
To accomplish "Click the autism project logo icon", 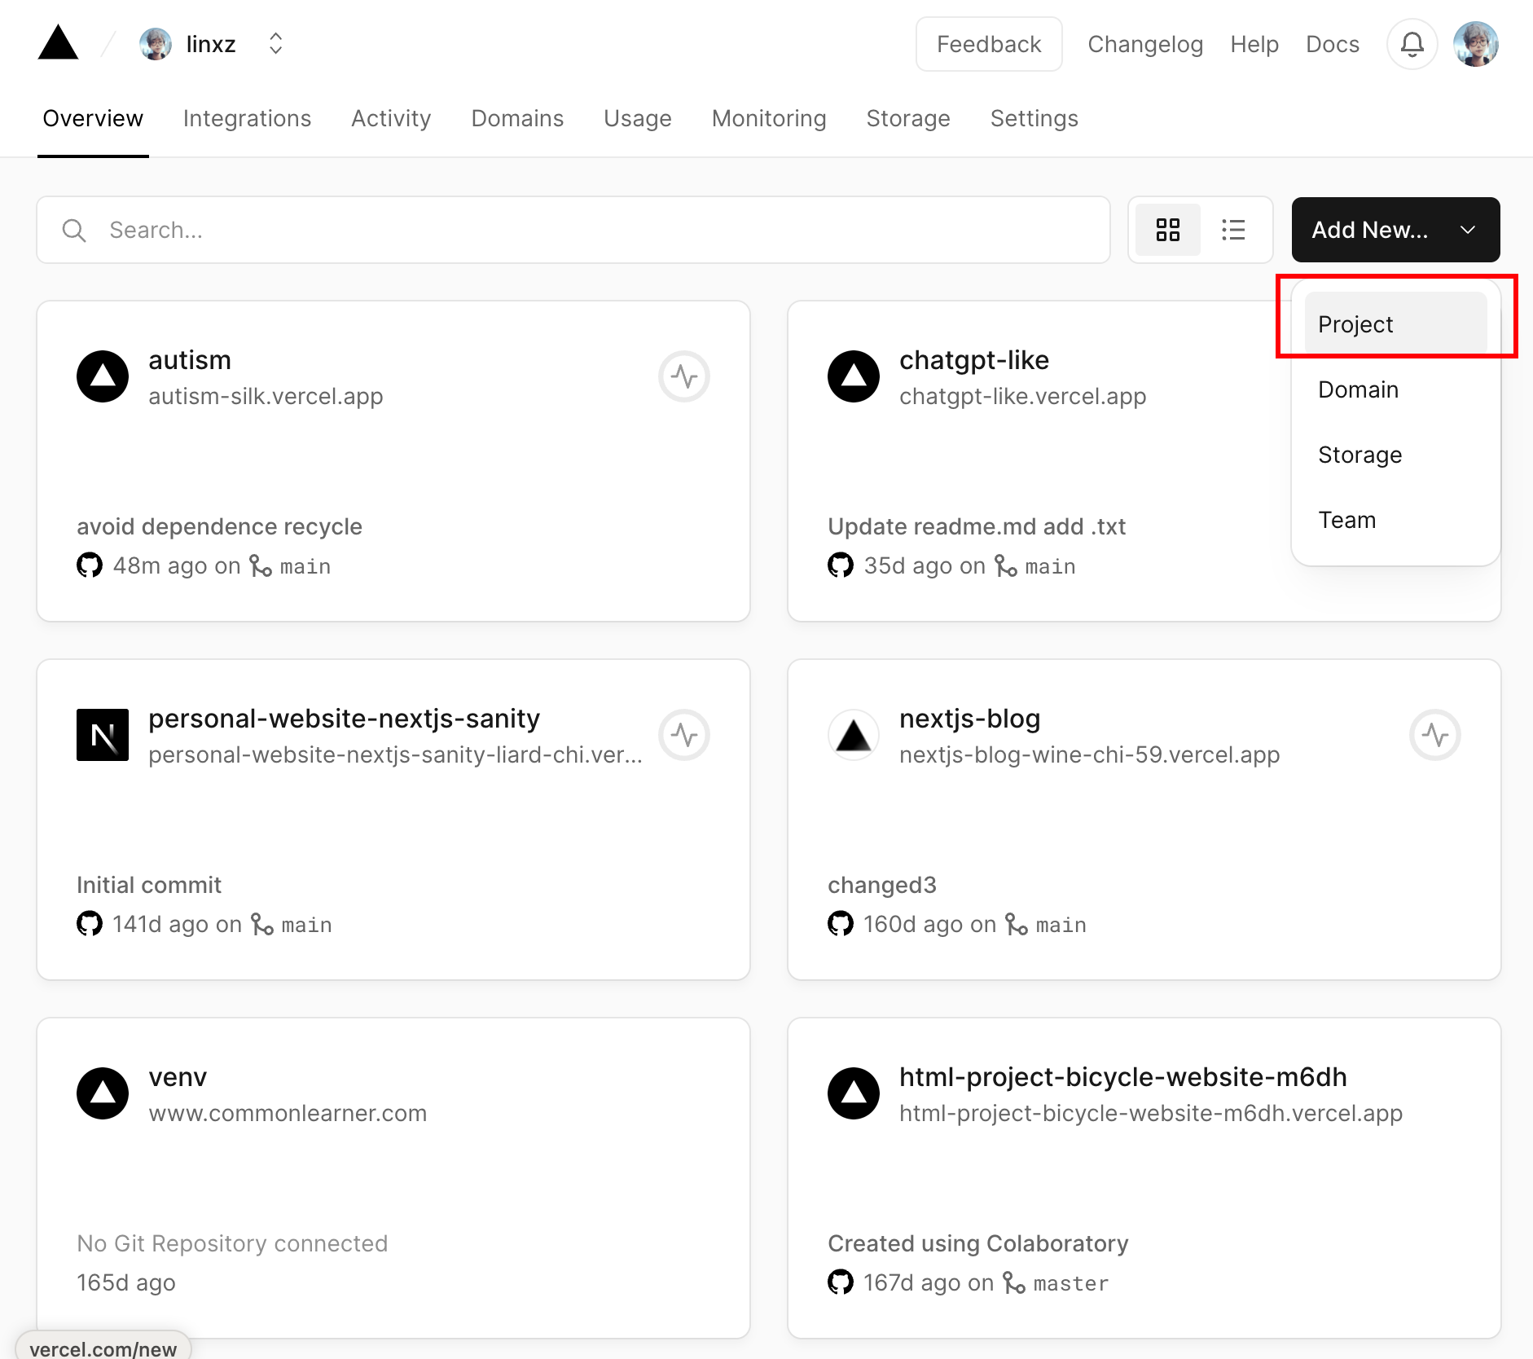I will click(103, 376).
